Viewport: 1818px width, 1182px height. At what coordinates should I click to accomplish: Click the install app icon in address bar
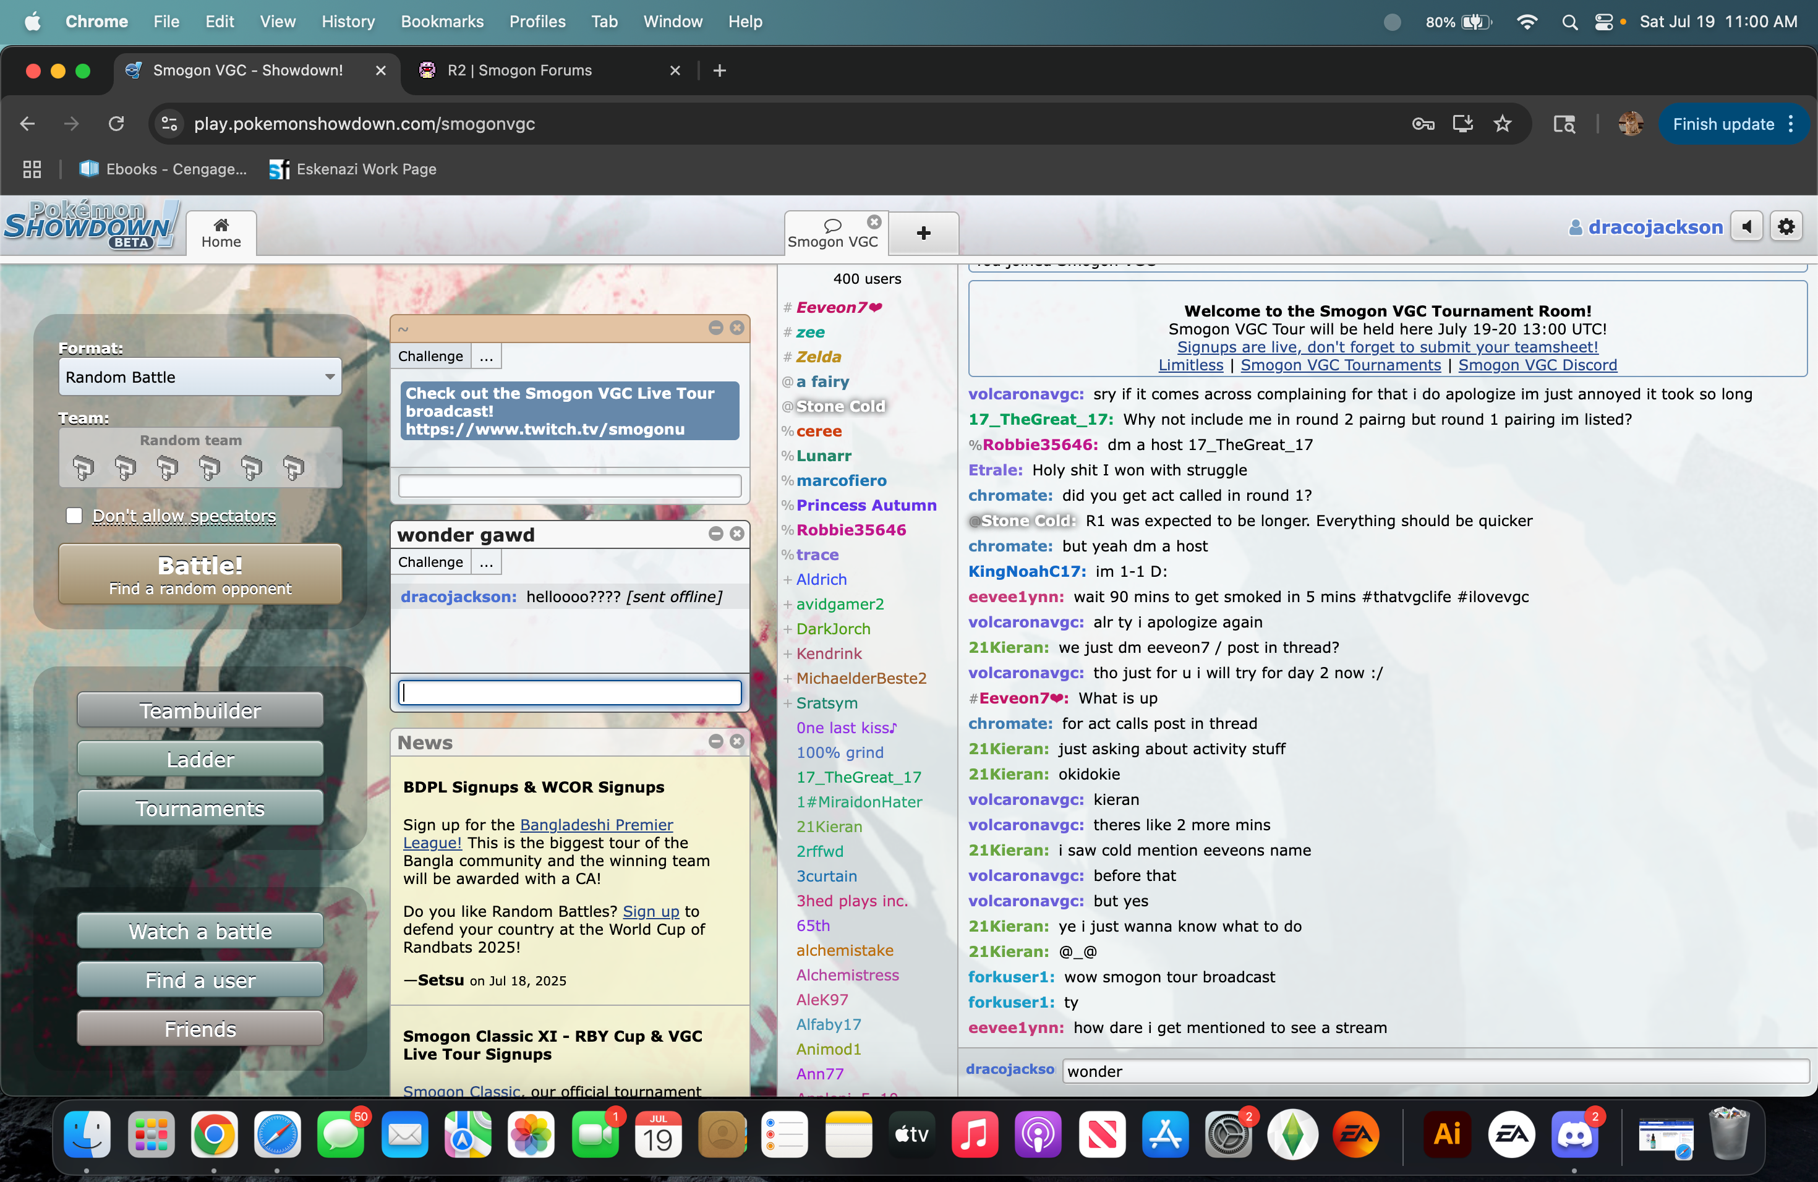(1463, 124)
